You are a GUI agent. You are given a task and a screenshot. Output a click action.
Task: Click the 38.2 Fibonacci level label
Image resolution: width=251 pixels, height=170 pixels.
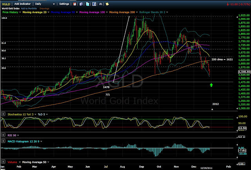click(4, 58)
